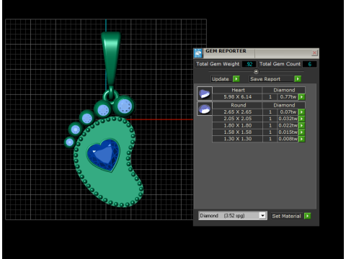Click the green arrow for 0.032tw row
Image resolution: width=346 pixels, height=259 pixels.
click(302, 119)
